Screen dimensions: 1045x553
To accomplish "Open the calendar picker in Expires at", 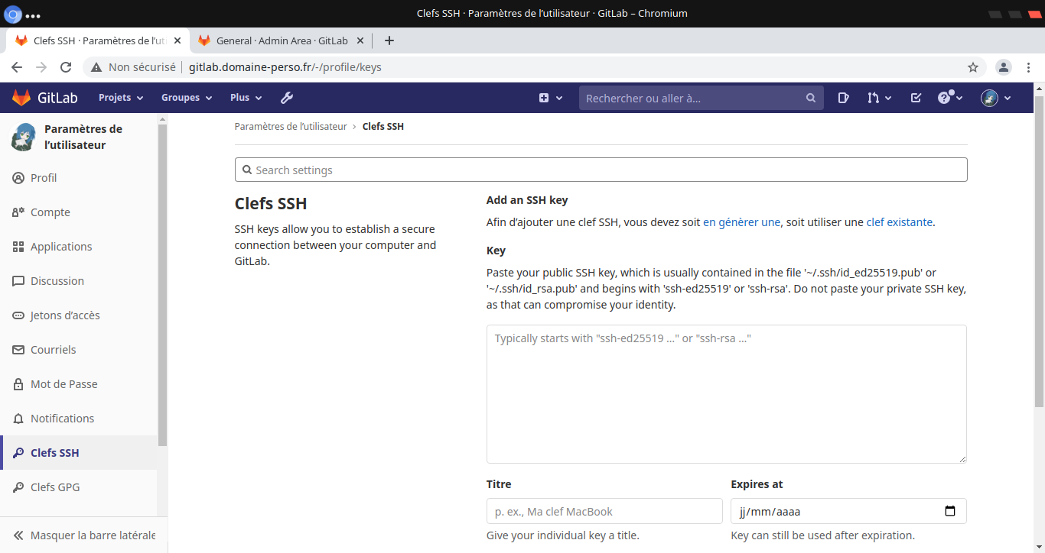I will [950, 512].
